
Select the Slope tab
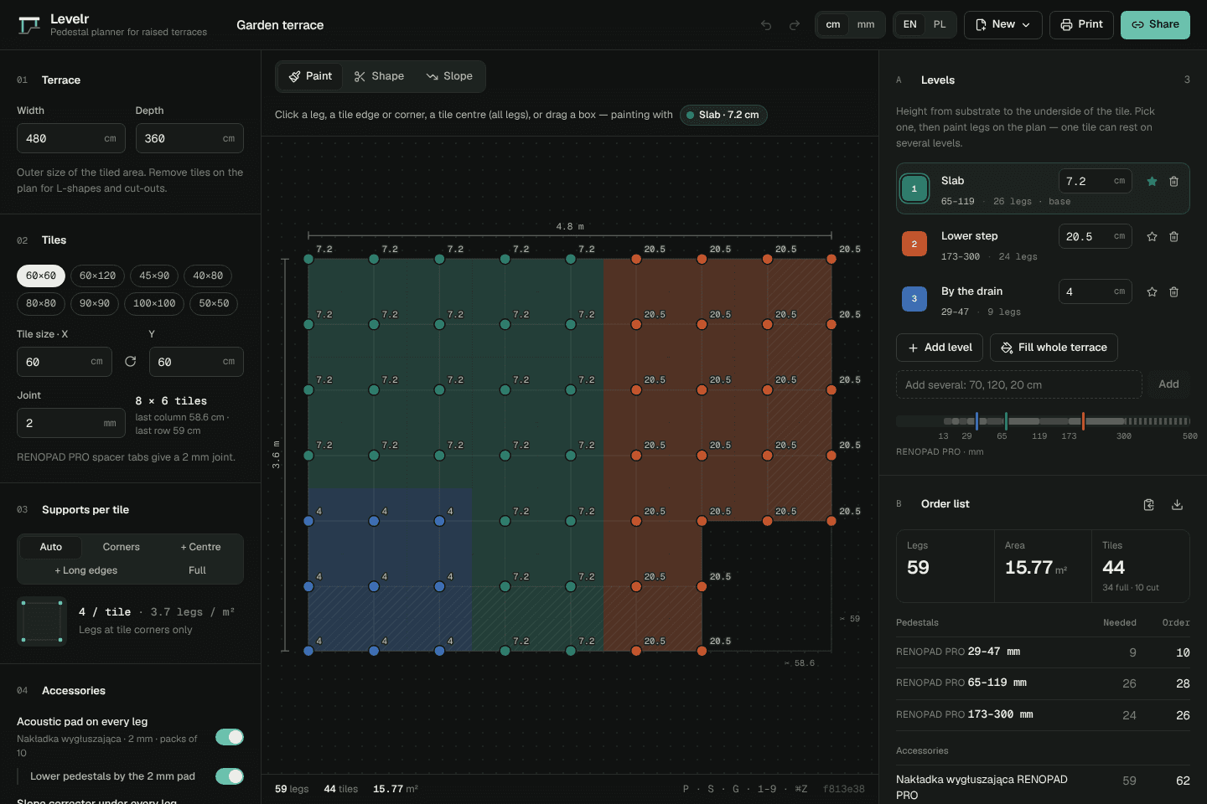click(449, 76)
